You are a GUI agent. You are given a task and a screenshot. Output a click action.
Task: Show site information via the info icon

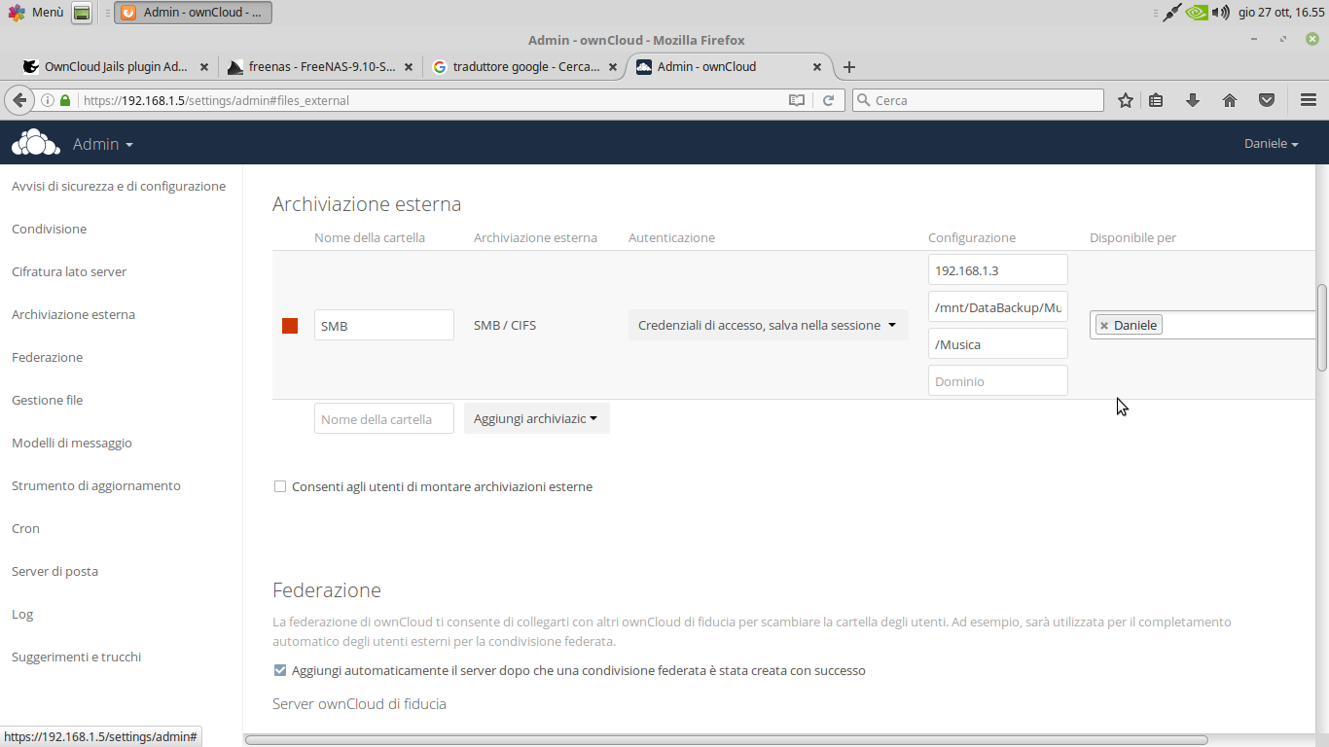pos(48,100)
